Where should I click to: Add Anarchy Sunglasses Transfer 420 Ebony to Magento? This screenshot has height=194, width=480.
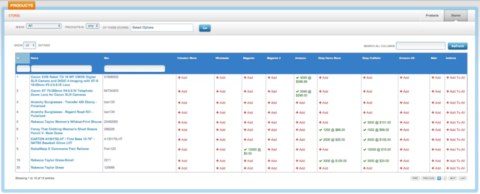(x=248, y=103)
